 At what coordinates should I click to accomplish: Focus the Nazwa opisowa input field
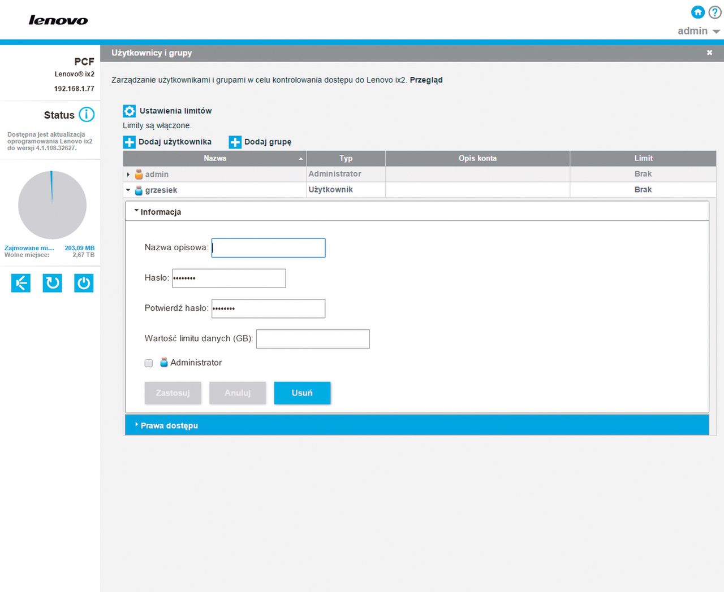point(269,248)
